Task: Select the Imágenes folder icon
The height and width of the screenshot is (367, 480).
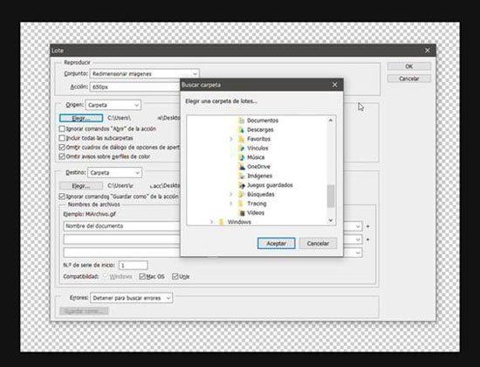Action: [x=241, y=176]
